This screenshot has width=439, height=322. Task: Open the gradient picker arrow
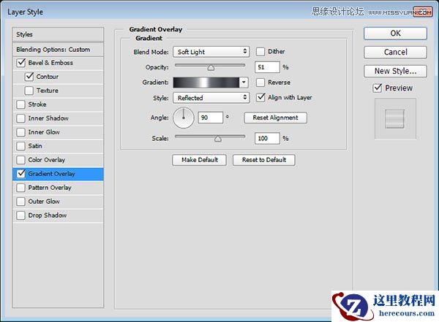(244, 83)
